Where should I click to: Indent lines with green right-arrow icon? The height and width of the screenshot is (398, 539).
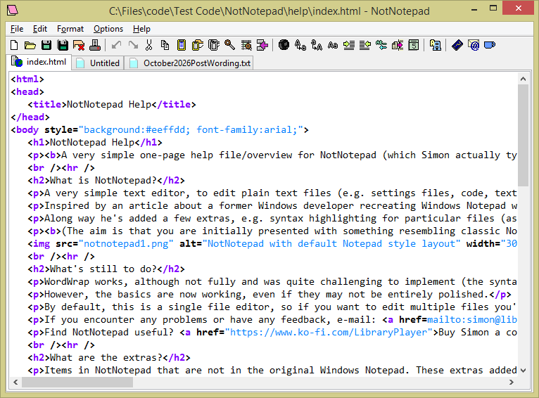(x=349, y=45)
